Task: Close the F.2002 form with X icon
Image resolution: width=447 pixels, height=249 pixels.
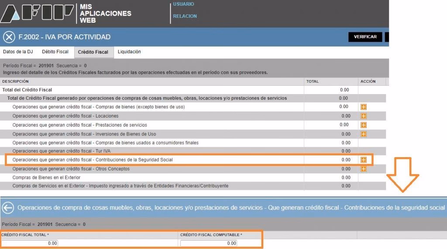Action: point(9,37)
